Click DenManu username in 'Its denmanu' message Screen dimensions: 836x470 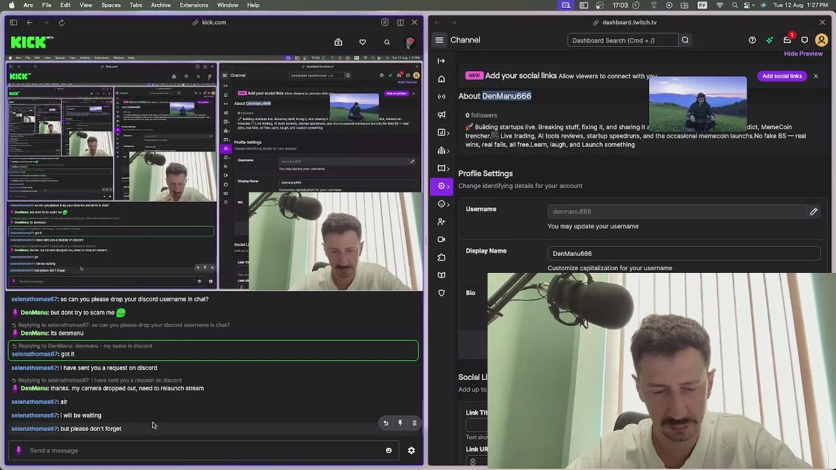pos(35,333)
